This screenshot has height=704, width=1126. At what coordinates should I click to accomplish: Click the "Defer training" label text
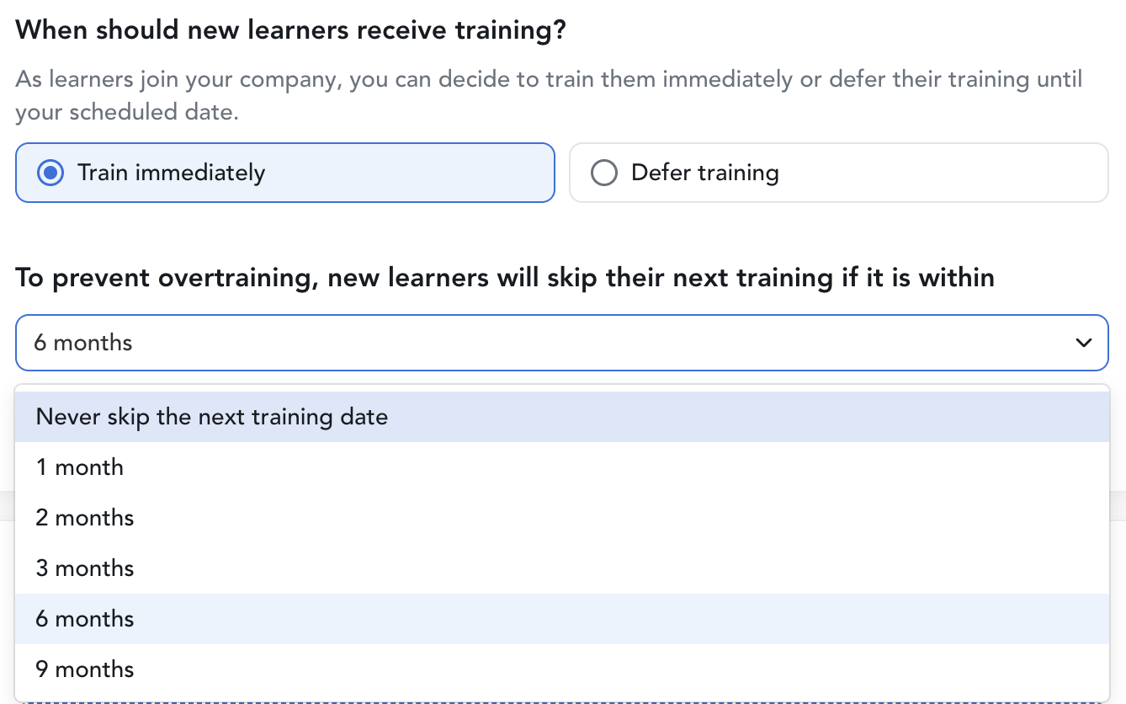click(704, 173)
